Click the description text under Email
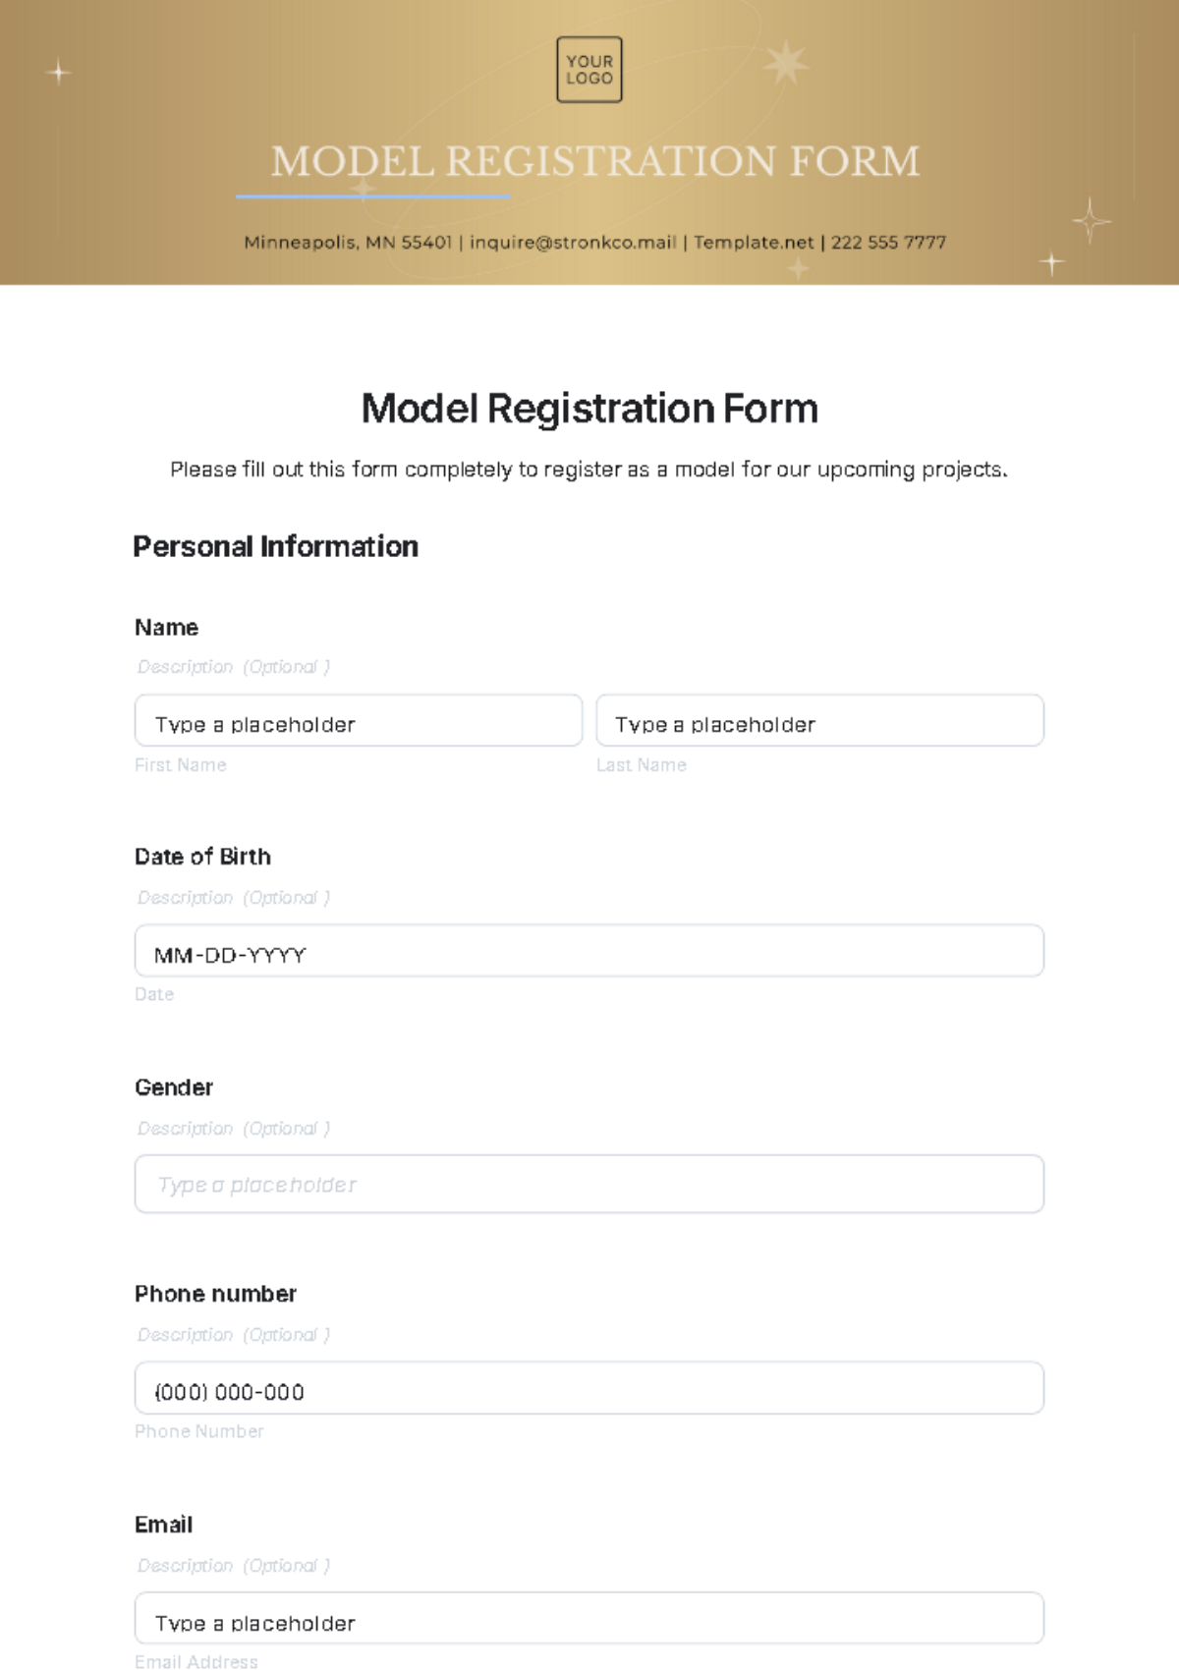This screenshot has height=1670, width=1179. (234, 1566)
